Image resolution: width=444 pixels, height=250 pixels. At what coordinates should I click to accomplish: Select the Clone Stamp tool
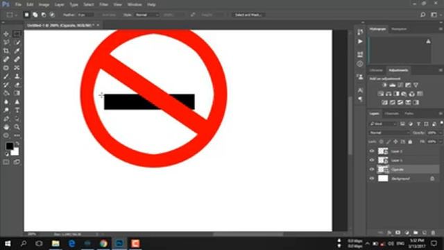click(17, 76)
